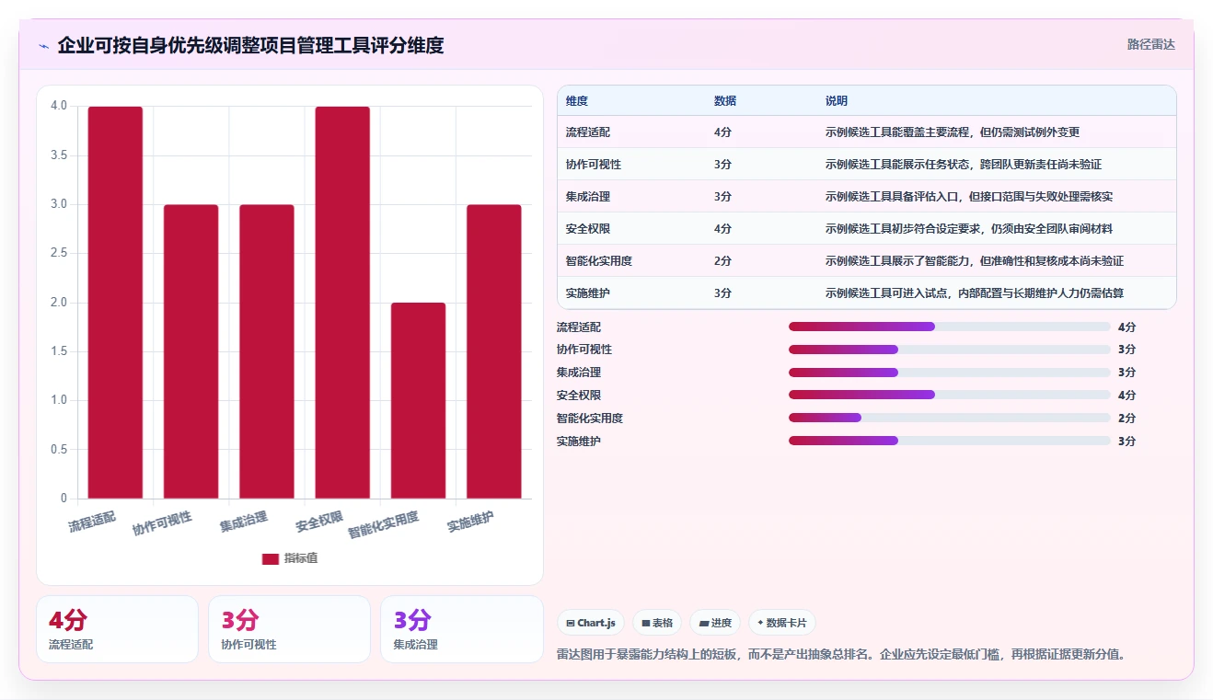Viewport: 1213px width, 700px height.
Task: Click the 集成治理 bar in the chart
Action: (x=267, y=351)
